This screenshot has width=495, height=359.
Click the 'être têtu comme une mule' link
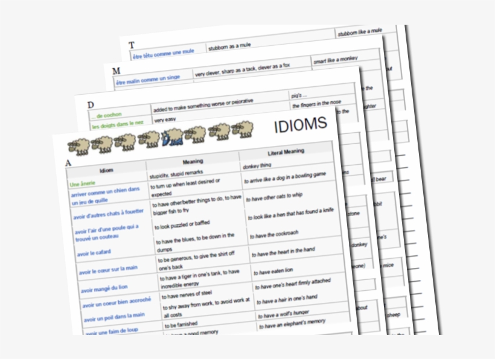coord(163,53)
